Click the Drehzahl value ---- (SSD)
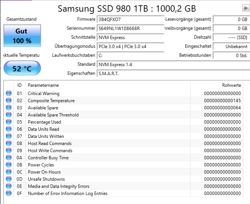Screen dimensions: 250x204 (232, 38)
